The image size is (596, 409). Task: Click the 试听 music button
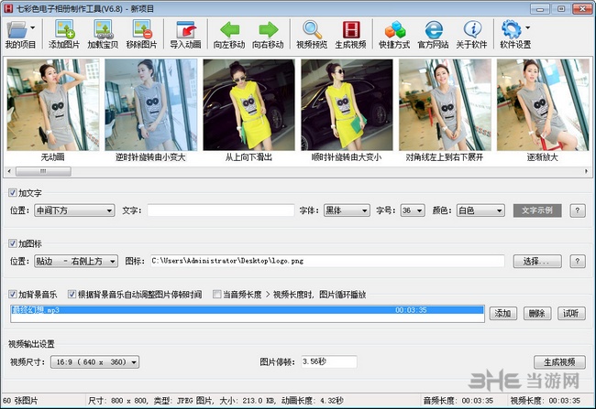571,314
